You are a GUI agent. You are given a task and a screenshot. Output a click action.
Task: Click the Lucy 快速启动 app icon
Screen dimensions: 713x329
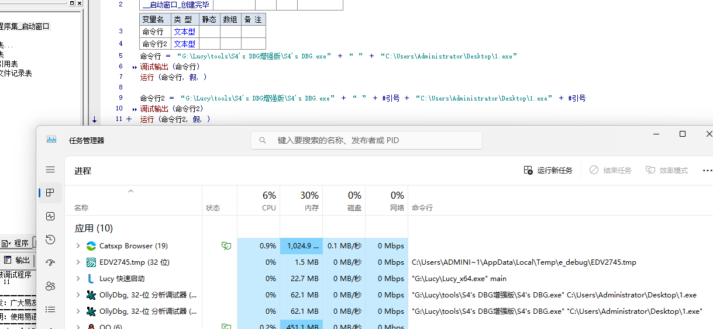[x=91, y=279]
